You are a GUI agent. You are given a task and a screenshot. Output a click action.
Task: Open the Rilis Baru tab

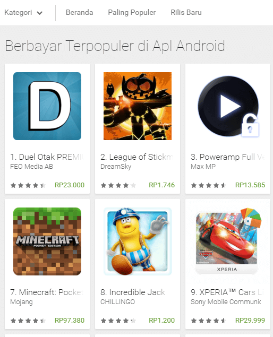tap(186, 12)
